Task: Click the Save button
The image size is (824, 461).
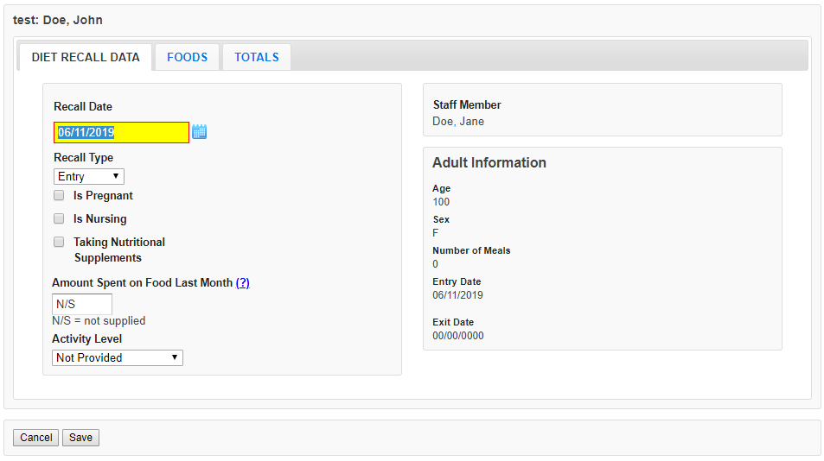Action: pyautogui.click(x=80, y=438)
